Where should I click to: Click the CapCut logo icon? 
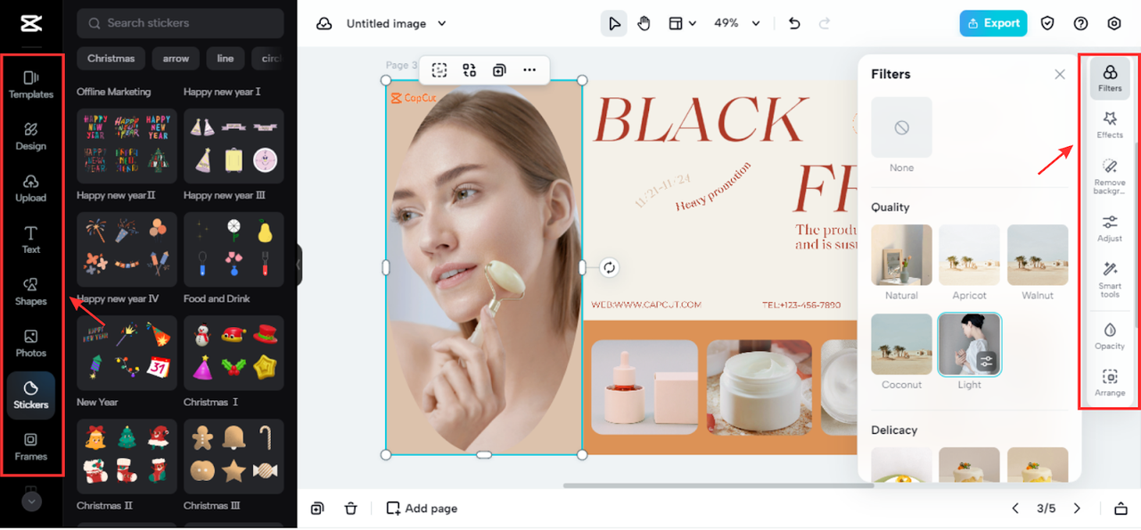click(31, 22)
